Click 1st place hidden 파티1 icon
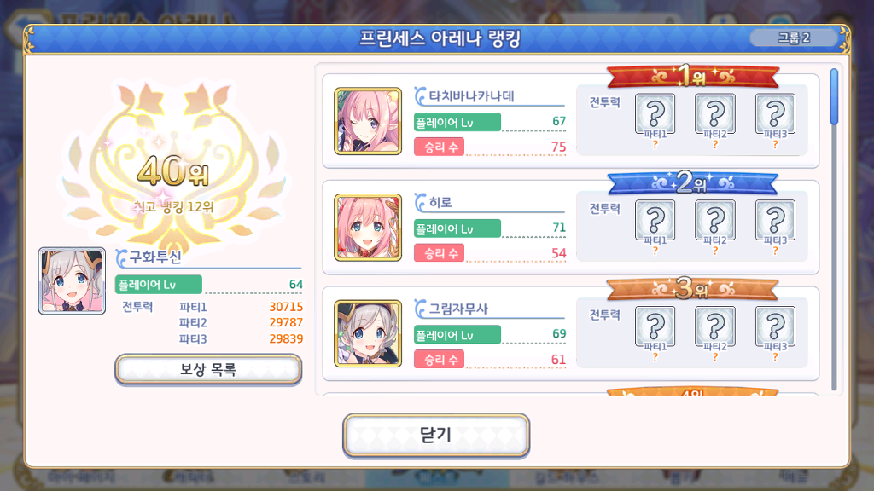Screen dimensions: 874x491 pyautogui.click(x=655, y=115)
